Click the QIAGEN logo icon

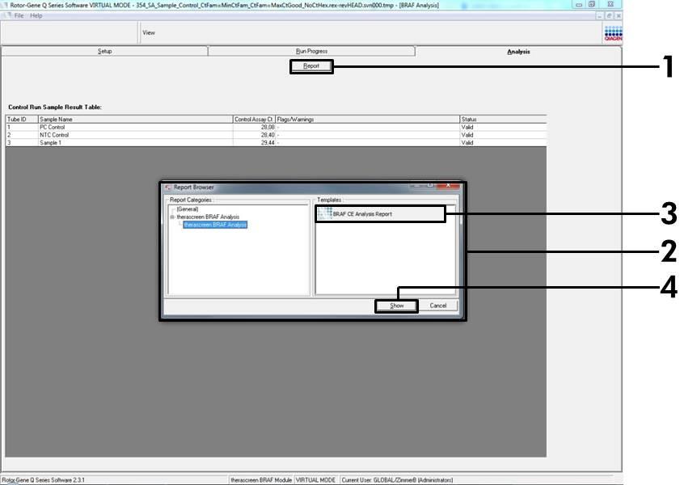613,33
